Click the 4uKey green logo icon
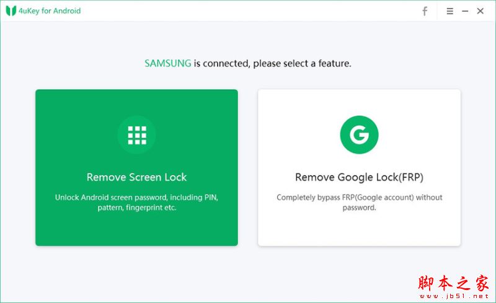The height and width of the screenshot is (303, 496). tap(11, 11)
